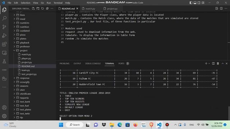
Task: Refresh the Explorer file tree
Action: click(x=42, y=9)
